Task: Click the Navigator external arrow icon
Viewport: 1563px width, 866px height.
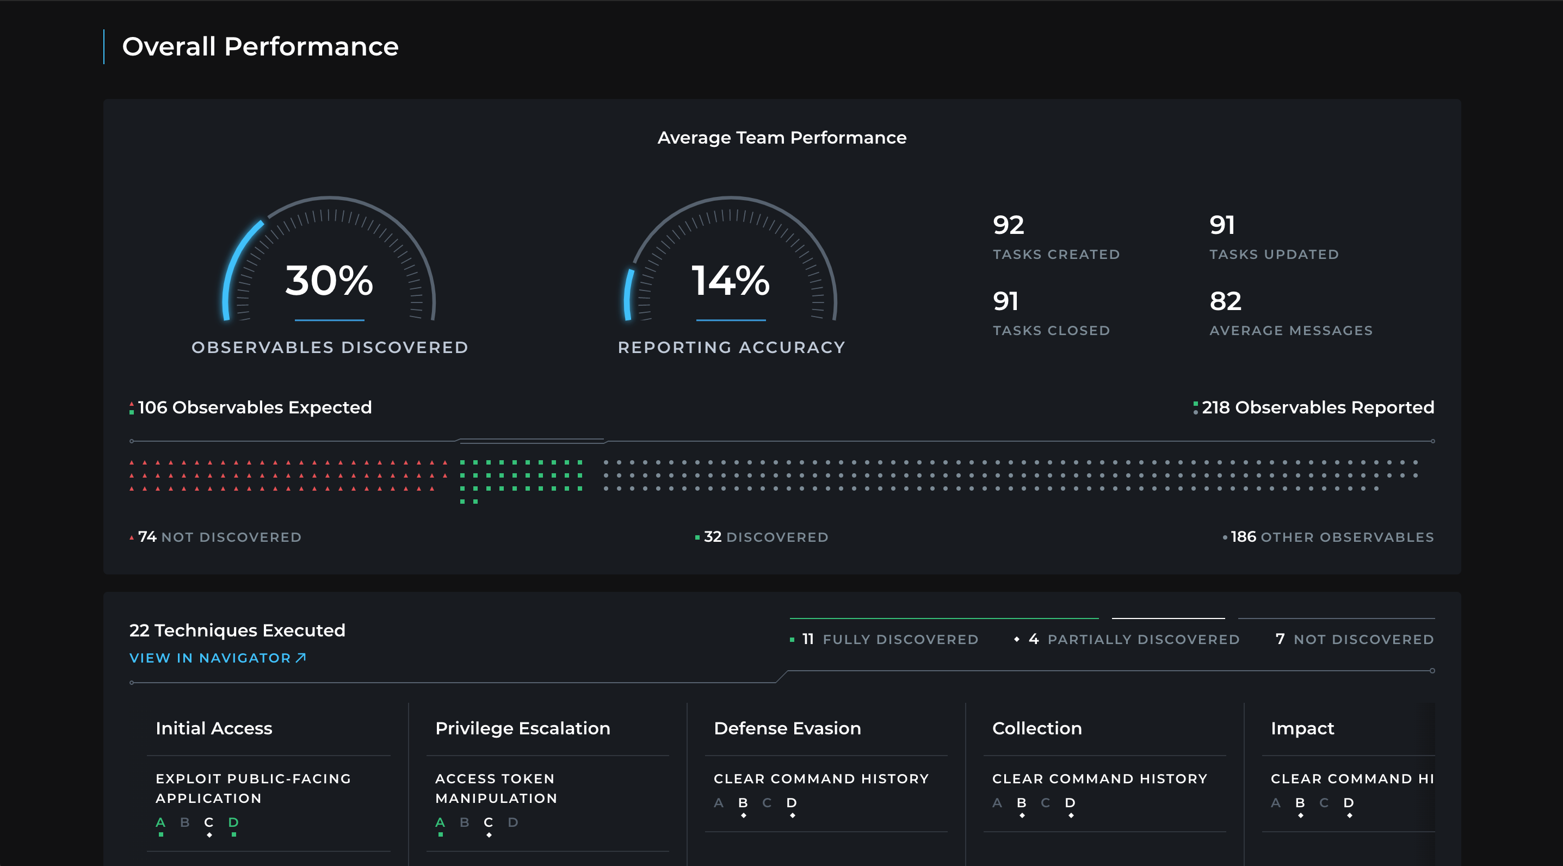Action: click(301, 657)
